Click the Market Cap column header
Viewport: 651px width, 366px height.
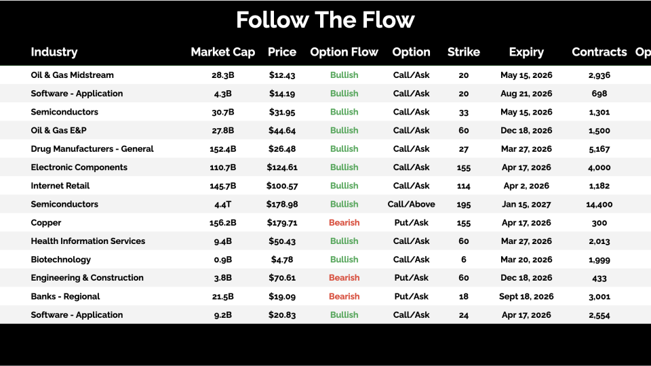click(x=222, y=52)
